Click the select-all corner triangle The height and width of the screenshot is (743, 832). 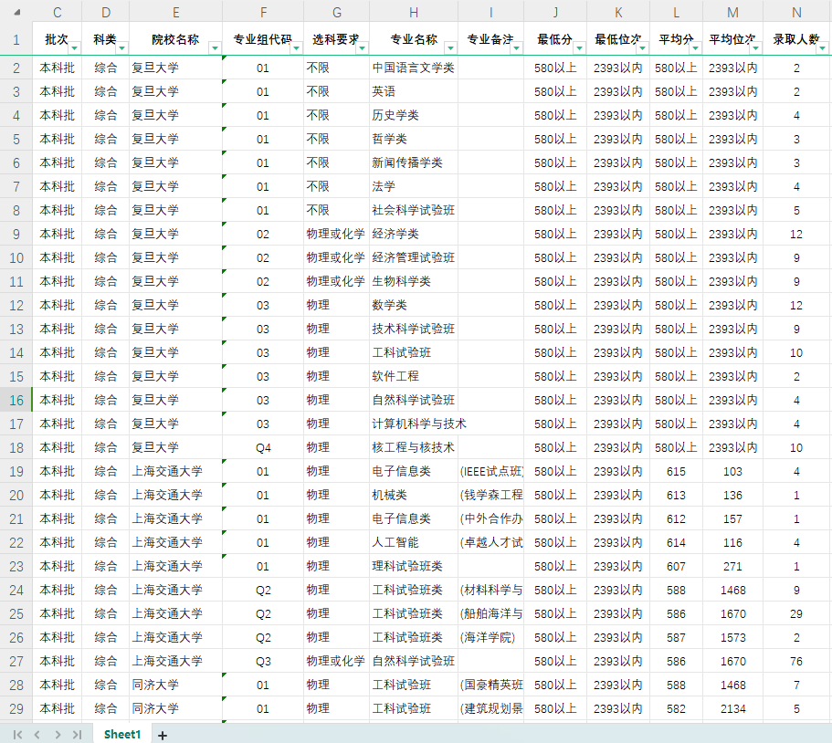coord(17,12)
